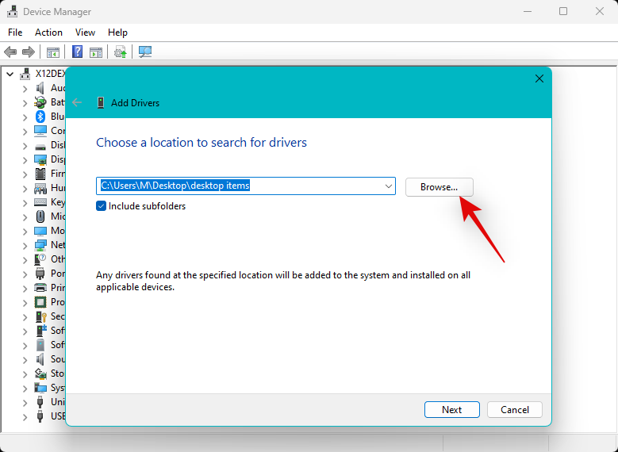Viewport: 618px width, 452px height.
Task: Click the Print queues printer icon
Action: (40, 288)
